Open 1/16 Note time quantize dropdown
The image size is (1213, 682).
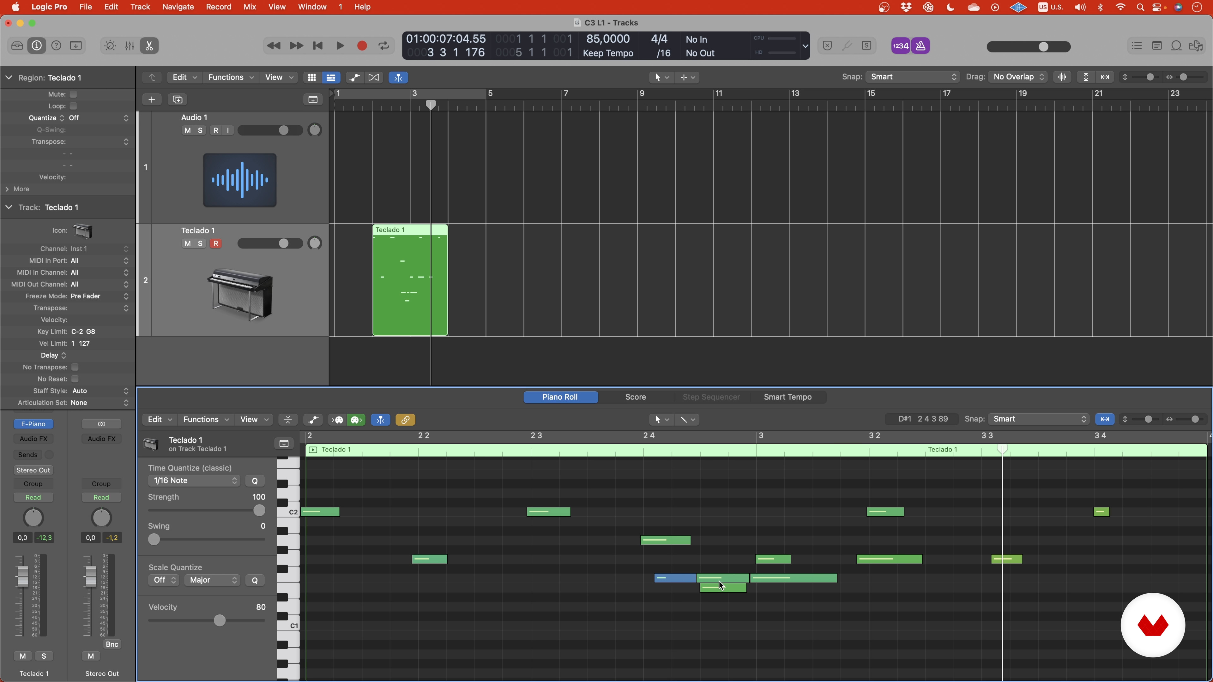tap(194, 481)
